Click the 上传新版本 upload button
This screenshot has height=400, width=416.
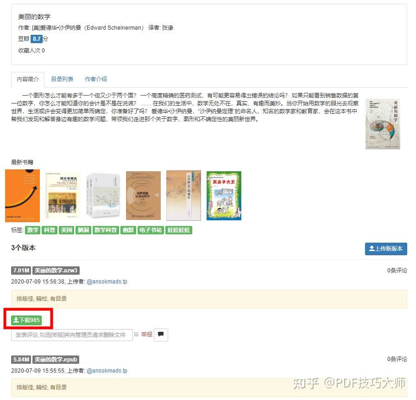(x=386, y=249)
